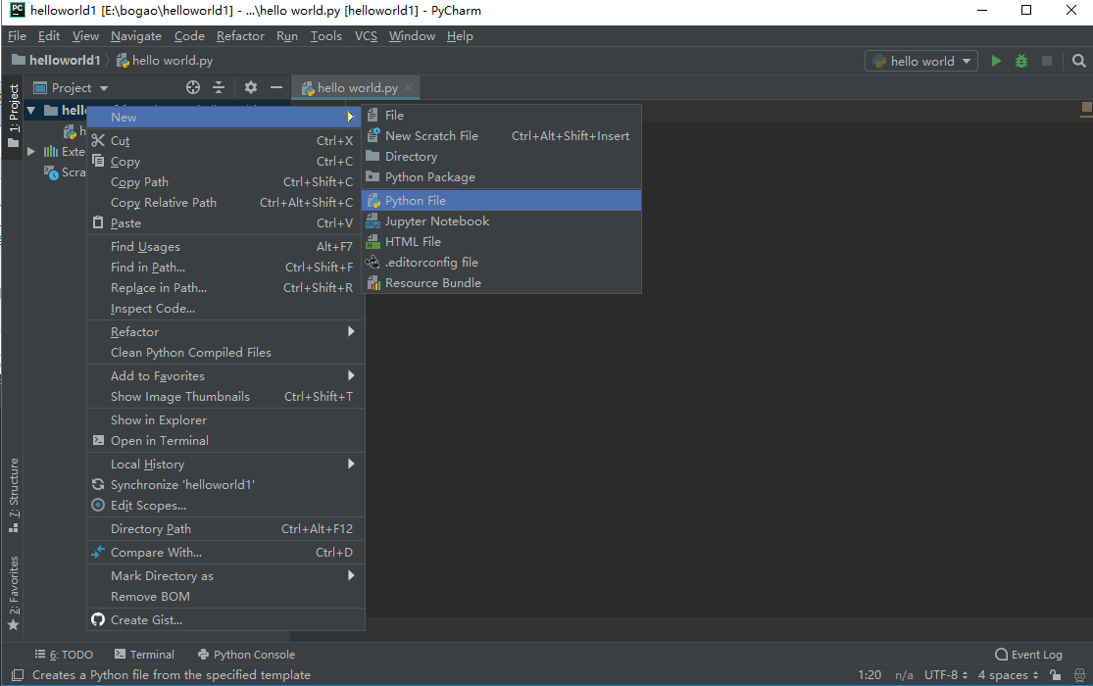Create a new Directory
The height and width of the screenshot is (686, 1093).
tap(501, 157)
